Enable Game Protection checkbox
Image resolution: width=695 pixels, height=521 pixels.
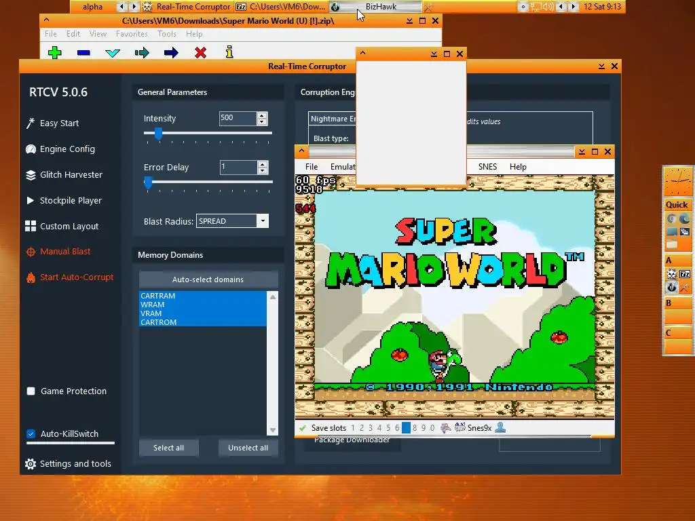(31, 391)
